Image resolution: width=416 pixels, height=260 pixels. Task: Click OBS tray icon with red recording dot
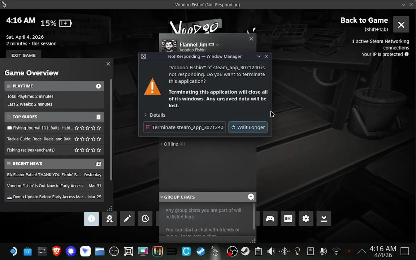pos(232,251)
